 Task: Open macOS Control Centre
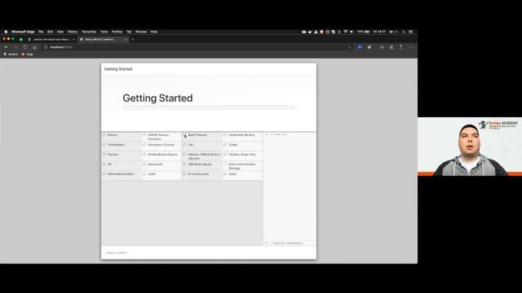(x=411, y=32)
